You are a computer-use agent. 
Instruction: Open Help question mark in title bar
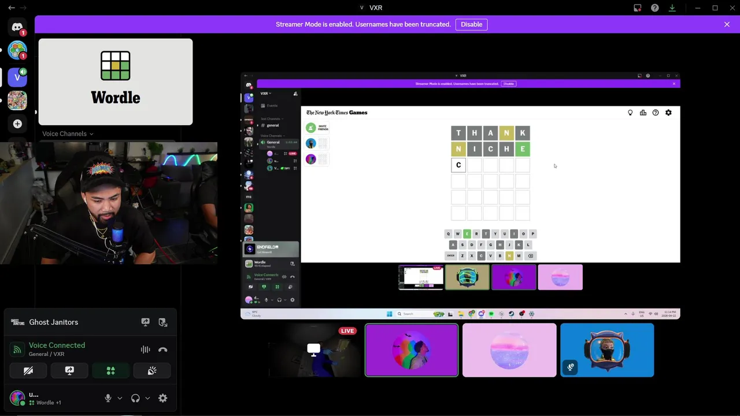(654, 8)
